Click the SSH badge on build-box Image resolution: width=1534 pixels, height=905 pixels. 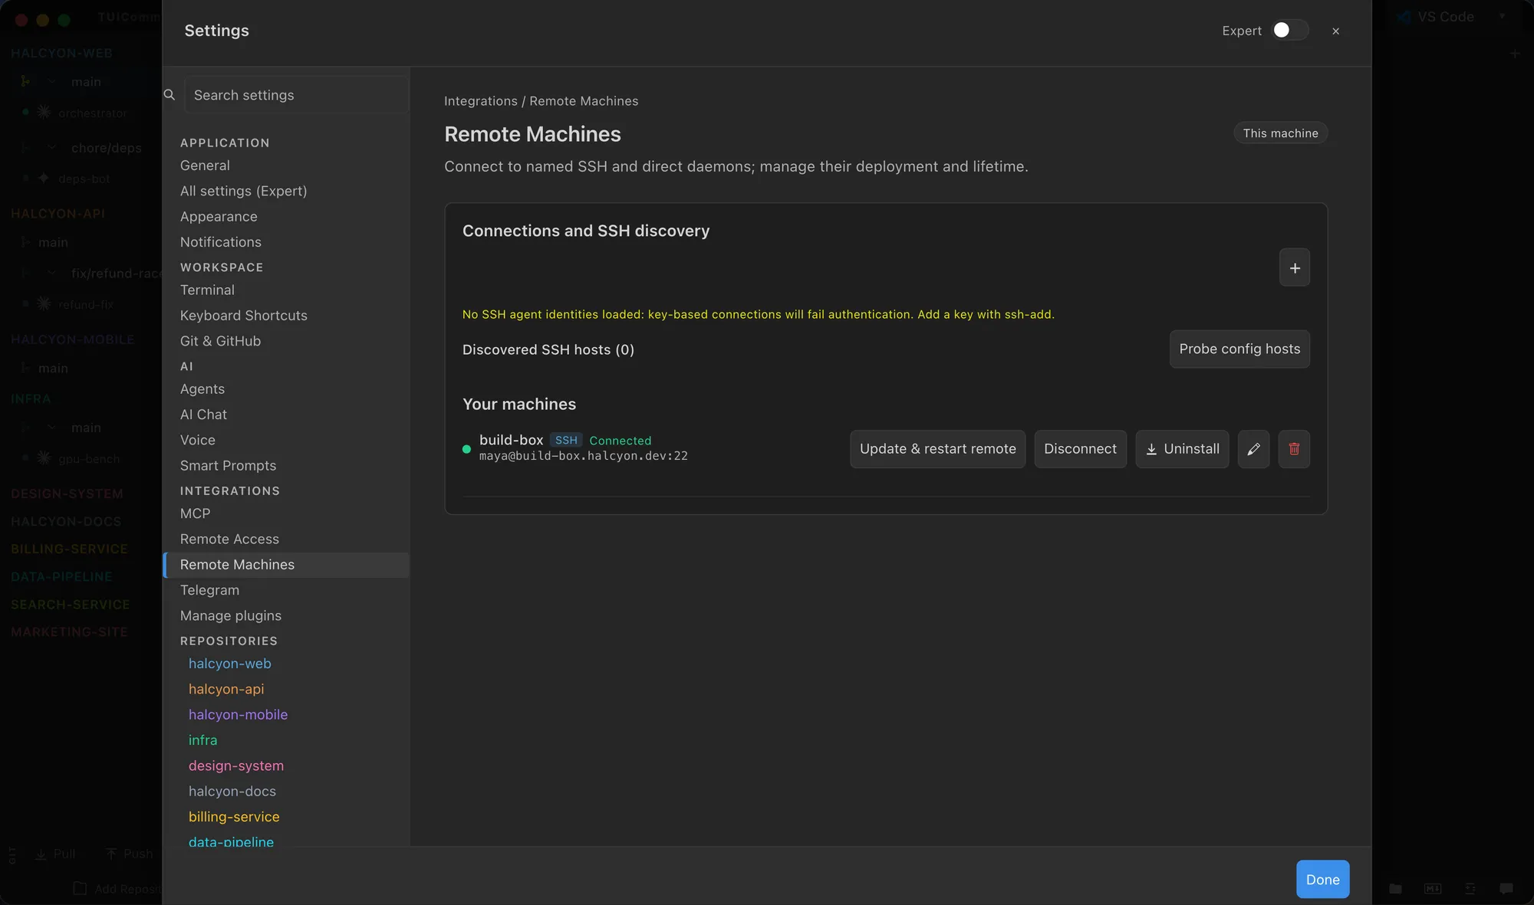(566, 440)
